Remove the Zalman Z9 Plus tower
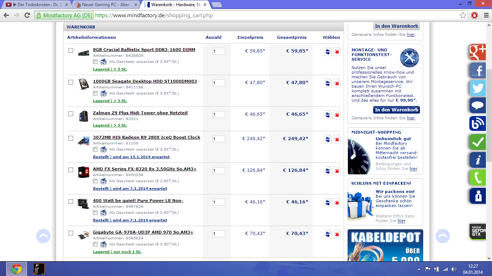Screen dimensions: 492x276 point(337,115)
